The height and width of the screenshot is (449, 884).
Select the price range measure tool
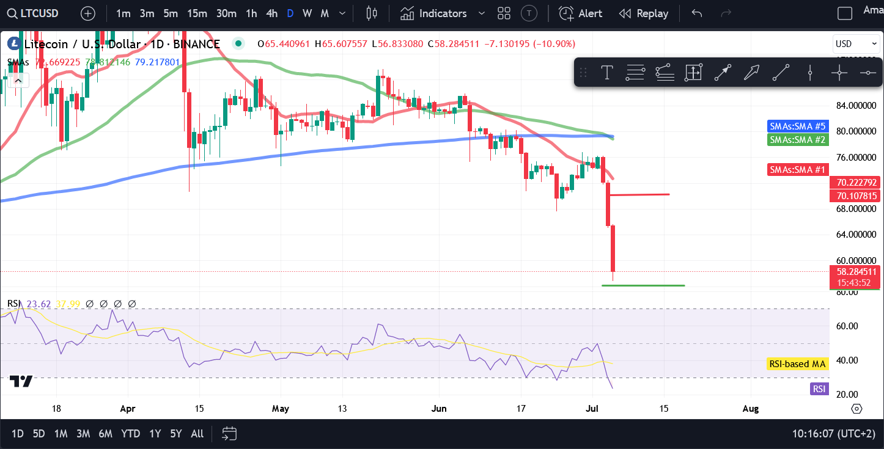(x=693, y=73)
